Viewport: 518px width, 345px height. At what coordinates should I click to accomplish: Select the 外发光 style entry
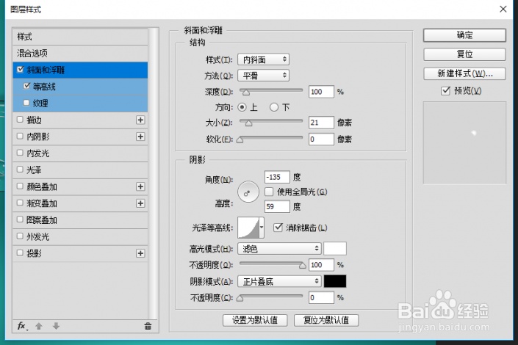(x=80, y=236)
